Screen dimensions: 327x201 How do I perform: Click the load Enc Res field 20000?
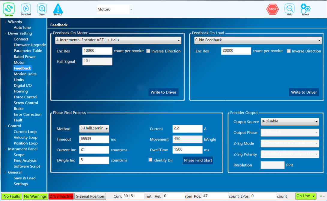pyautogui.click(x=236, y=51)
